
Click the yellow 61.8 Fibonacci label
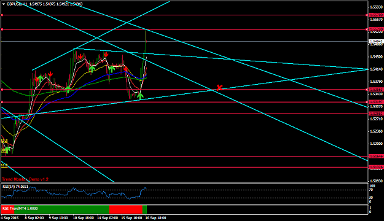tap(4, 166)
